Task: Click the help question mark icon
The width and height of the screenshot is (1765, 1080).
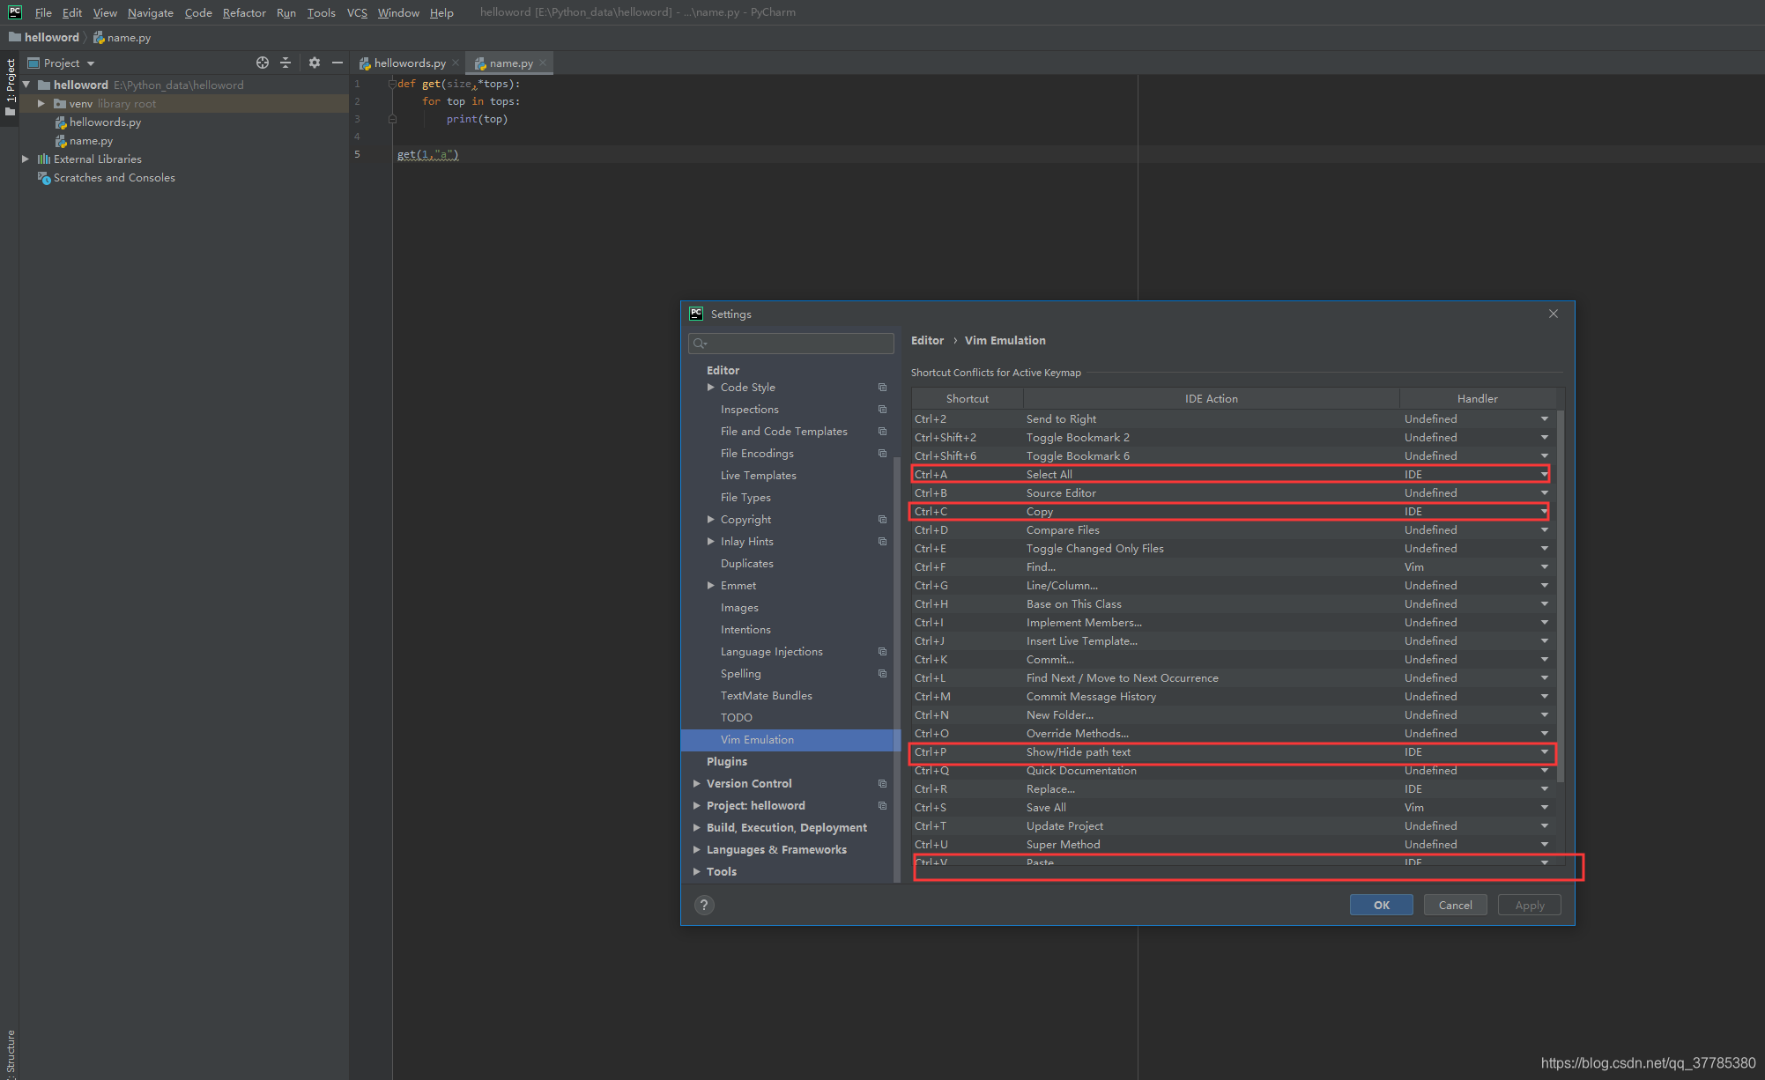Action: [704, 905]
